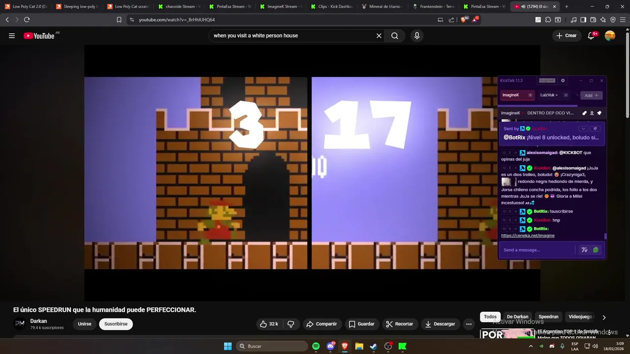Open Brave Leo AI sparkle icon
This screenshot has height=354, width=630.
(x=603, y=20)
